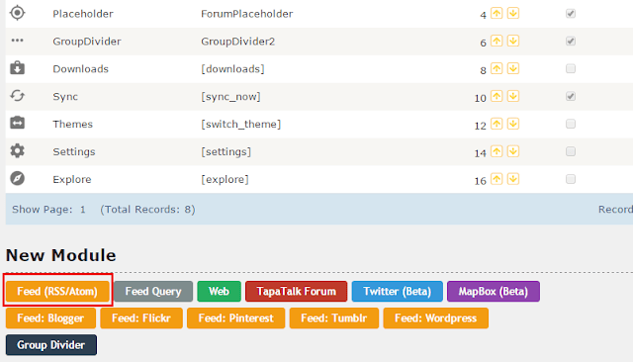Click the Downloads row bag icon
Screen dimensions: 633x362
tap(17, 68)
